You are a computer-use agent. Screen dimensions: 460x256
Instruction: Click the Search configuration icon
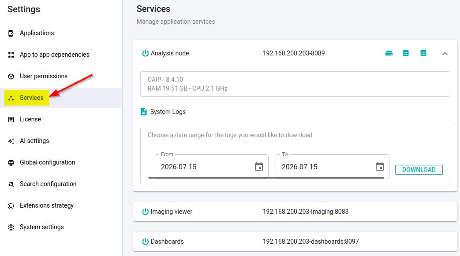11,184
